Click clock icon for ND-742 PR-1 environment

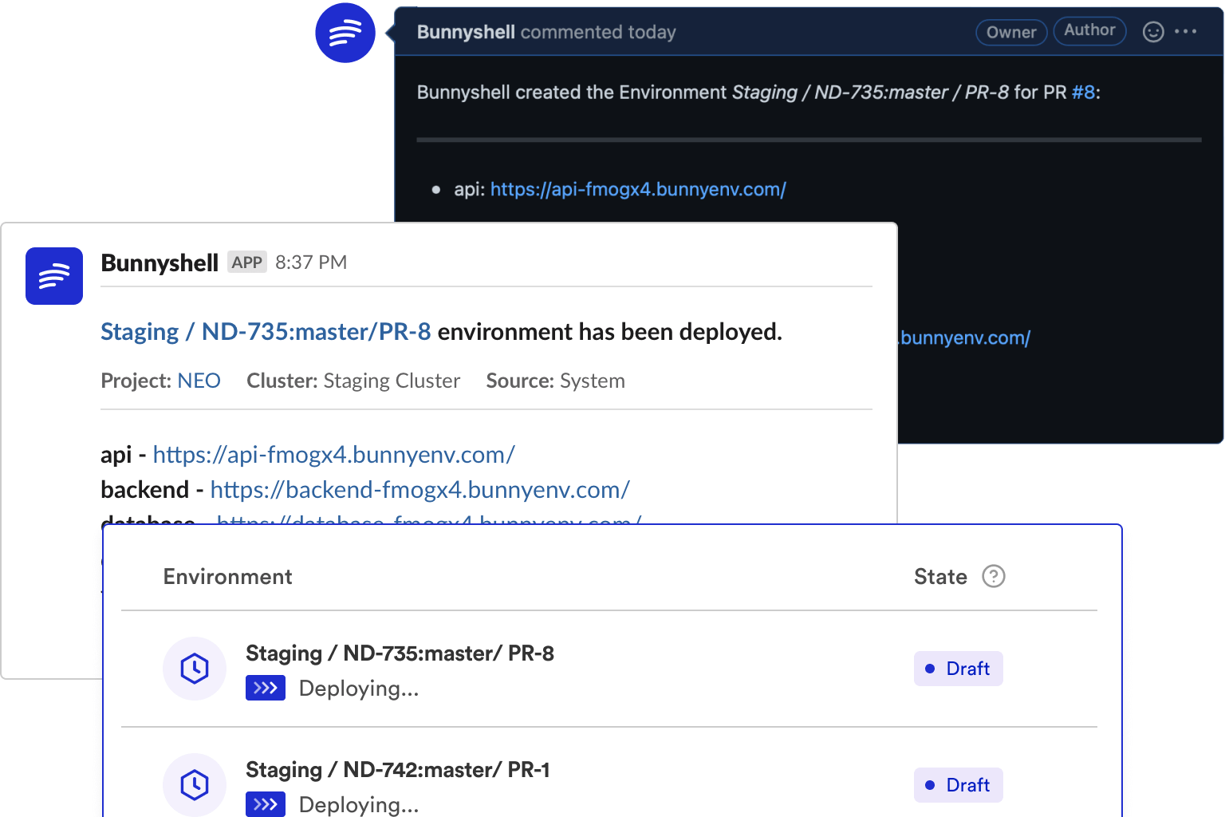coord(195,785)
